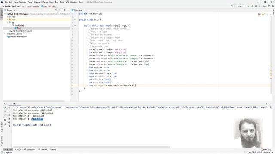Click the Main tab in Run panel
The width and height of the screenshot is (275, 154).
point(15,104)
